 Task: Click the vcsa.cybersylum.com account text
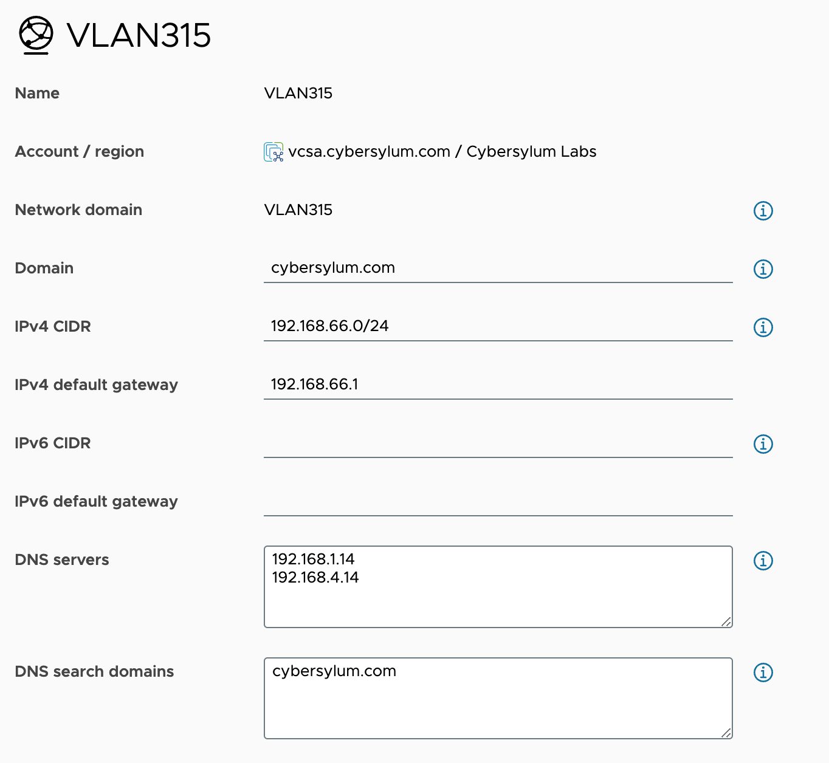click(370, 151)
